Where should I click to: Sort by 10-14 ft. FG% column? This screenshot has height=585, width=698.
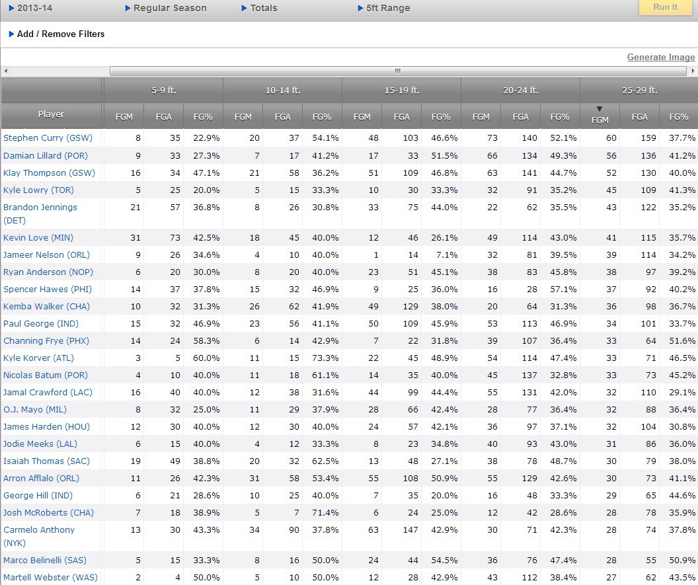322,116
